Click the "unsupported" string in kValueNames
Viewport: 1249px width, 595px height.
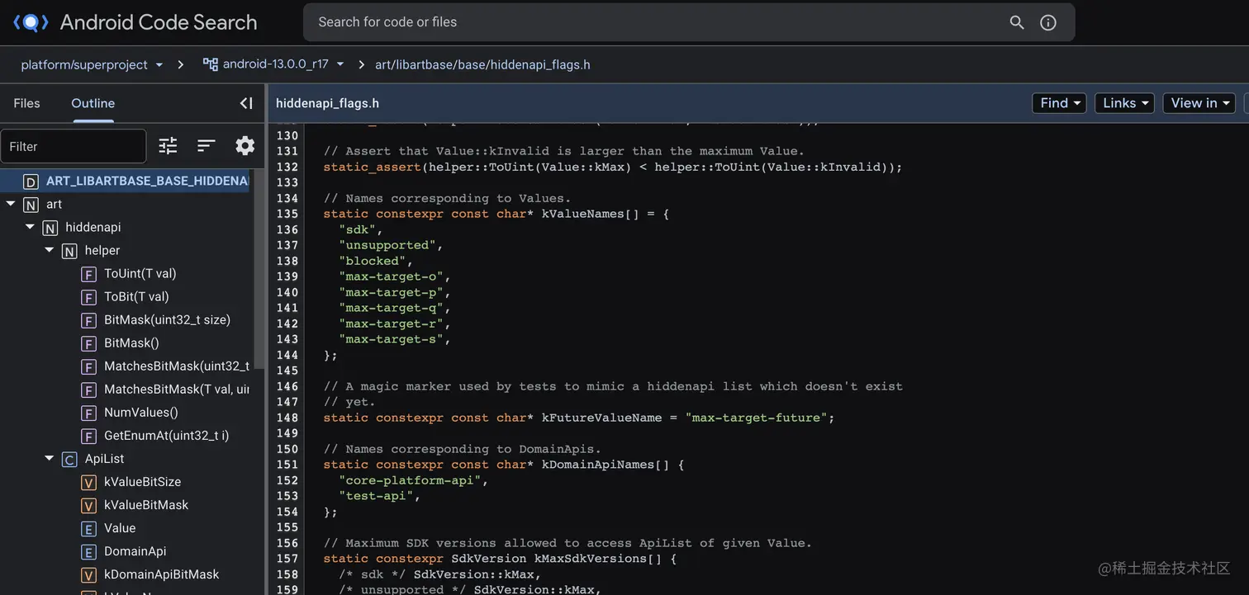tap(387, 245)
